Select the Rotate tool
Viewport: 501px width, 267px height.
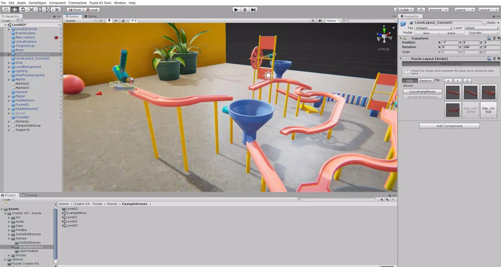(23, 9)
